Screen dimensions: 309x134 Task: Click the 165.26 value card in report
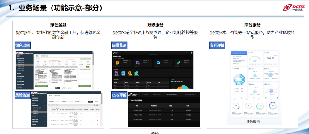(x=270, y=58)
